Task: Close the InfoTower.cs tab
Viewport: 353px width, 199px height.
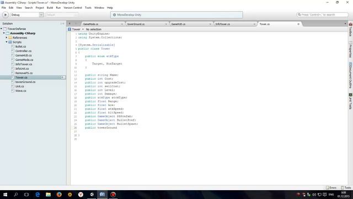Action: pyautogui.click(x=254, y=24)
